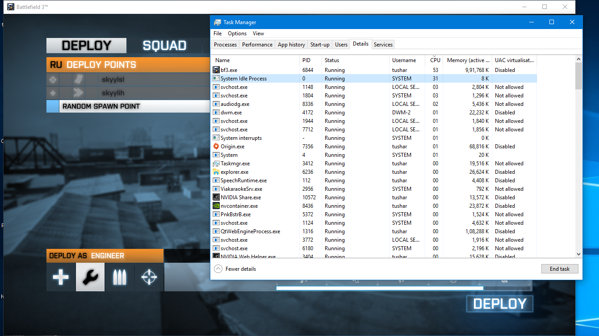
Task: Click the large DEPLOY button bottom right
Action: pos(500,304)
